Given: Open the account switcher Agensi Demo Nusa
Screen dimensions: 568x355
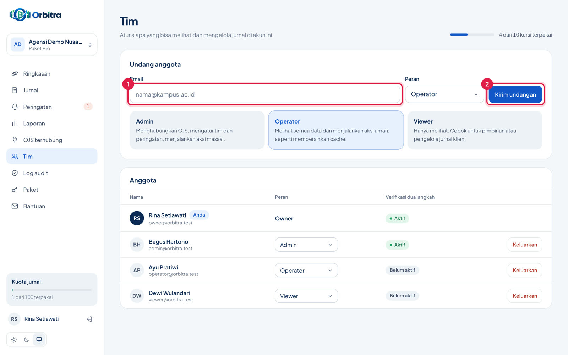Looking at the screenshot, I should (52, 44).
